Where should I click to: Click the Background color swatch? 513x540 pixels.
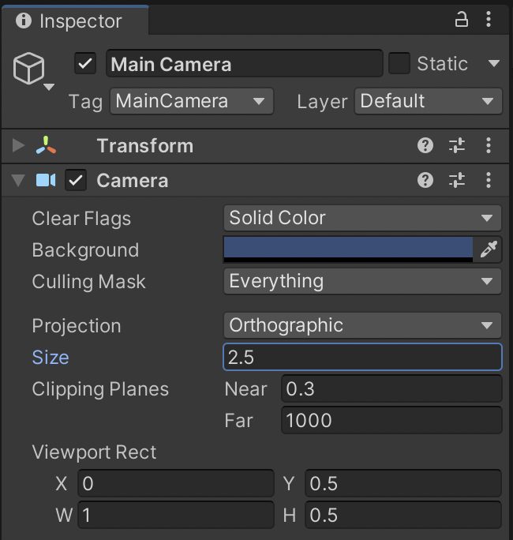coord(348,249)
